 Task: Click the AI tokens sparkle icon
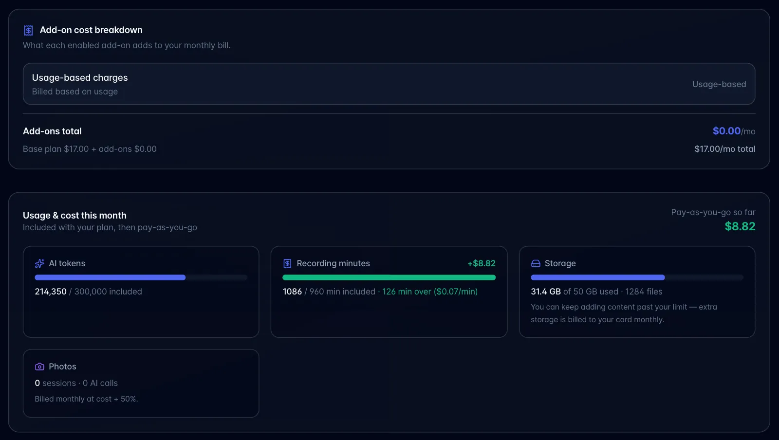click(x=39, y=263)
